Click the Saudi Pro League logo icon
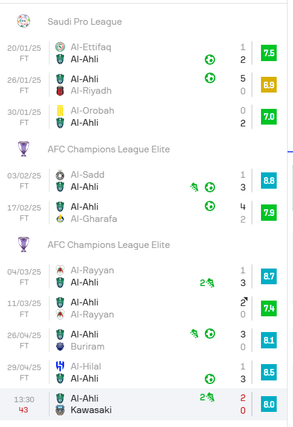The width and height of the screenshot is (293, 427). tap(24, 21)
